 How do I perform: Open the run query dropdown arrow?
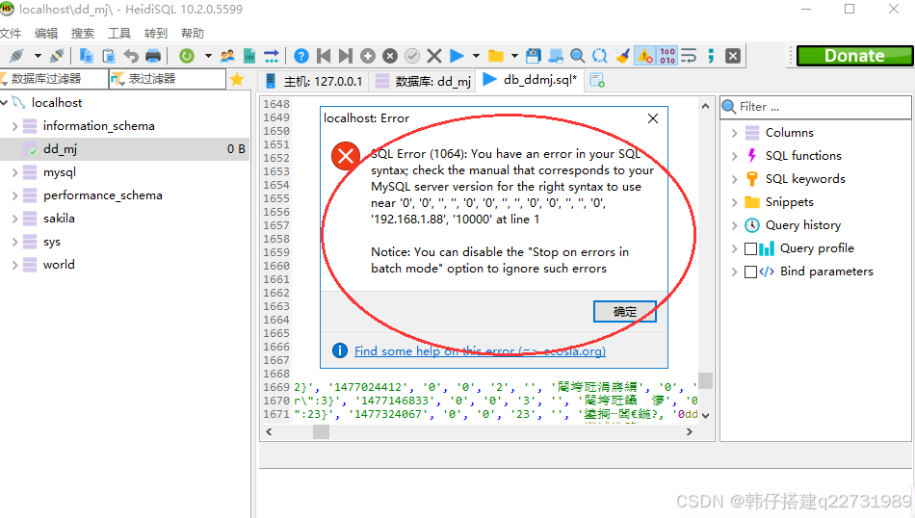tap(476, 56)
